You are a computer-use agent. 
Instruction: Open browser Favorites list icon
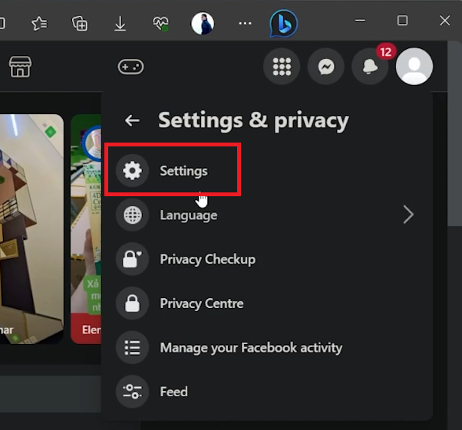point(39,23)
